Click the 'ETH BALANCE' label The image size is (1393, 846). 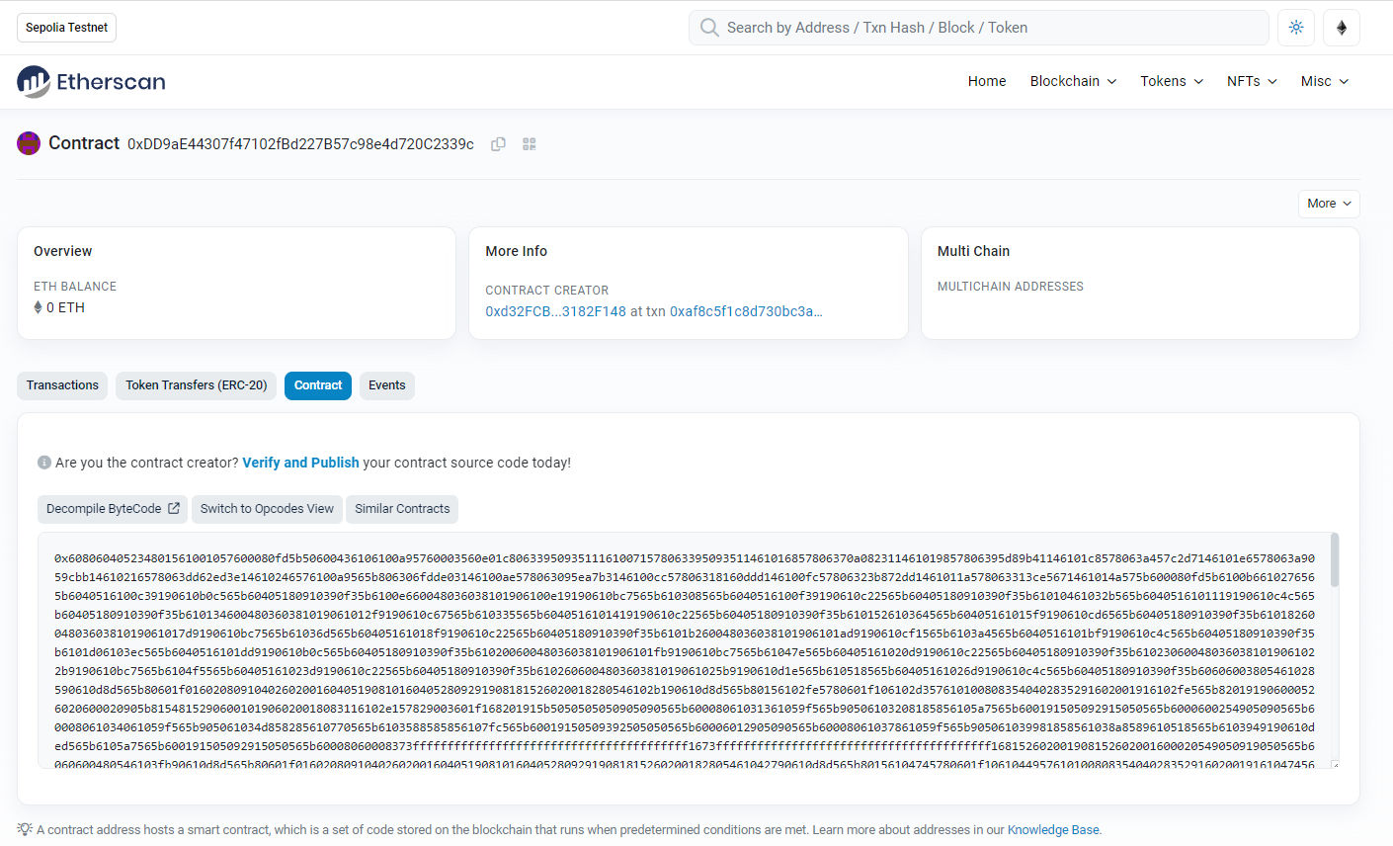75,287
